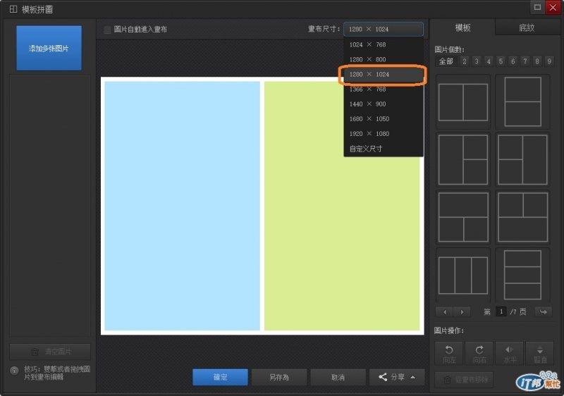Choose 1440 × 900 canvas size
This screenshot has height=396, width=564.
point(384,104)
